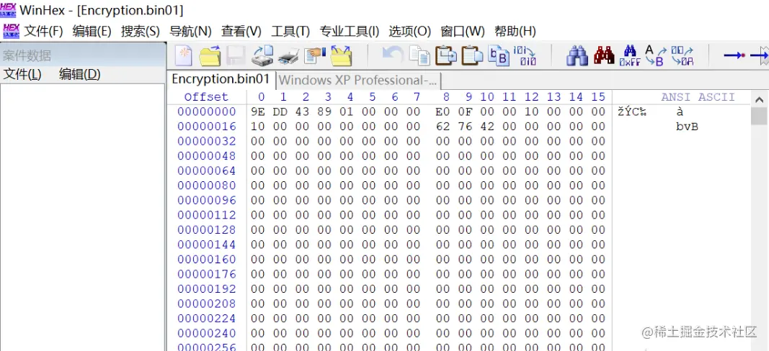Screen dimensions: 769x351
Task: Open a file with the folder icon
Action: click(x=210, y=56)
